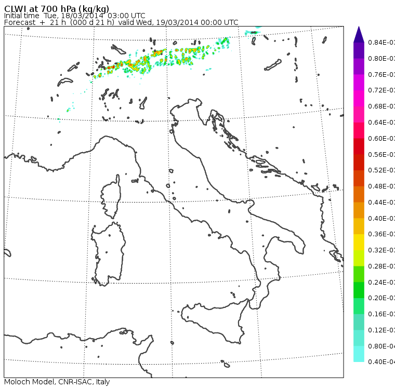Pick the colorbar segment between 0.60E-03 and 0.64E-03
Image resolution: width=395 pixels, height=389 pixels.
tap(359, 130)
